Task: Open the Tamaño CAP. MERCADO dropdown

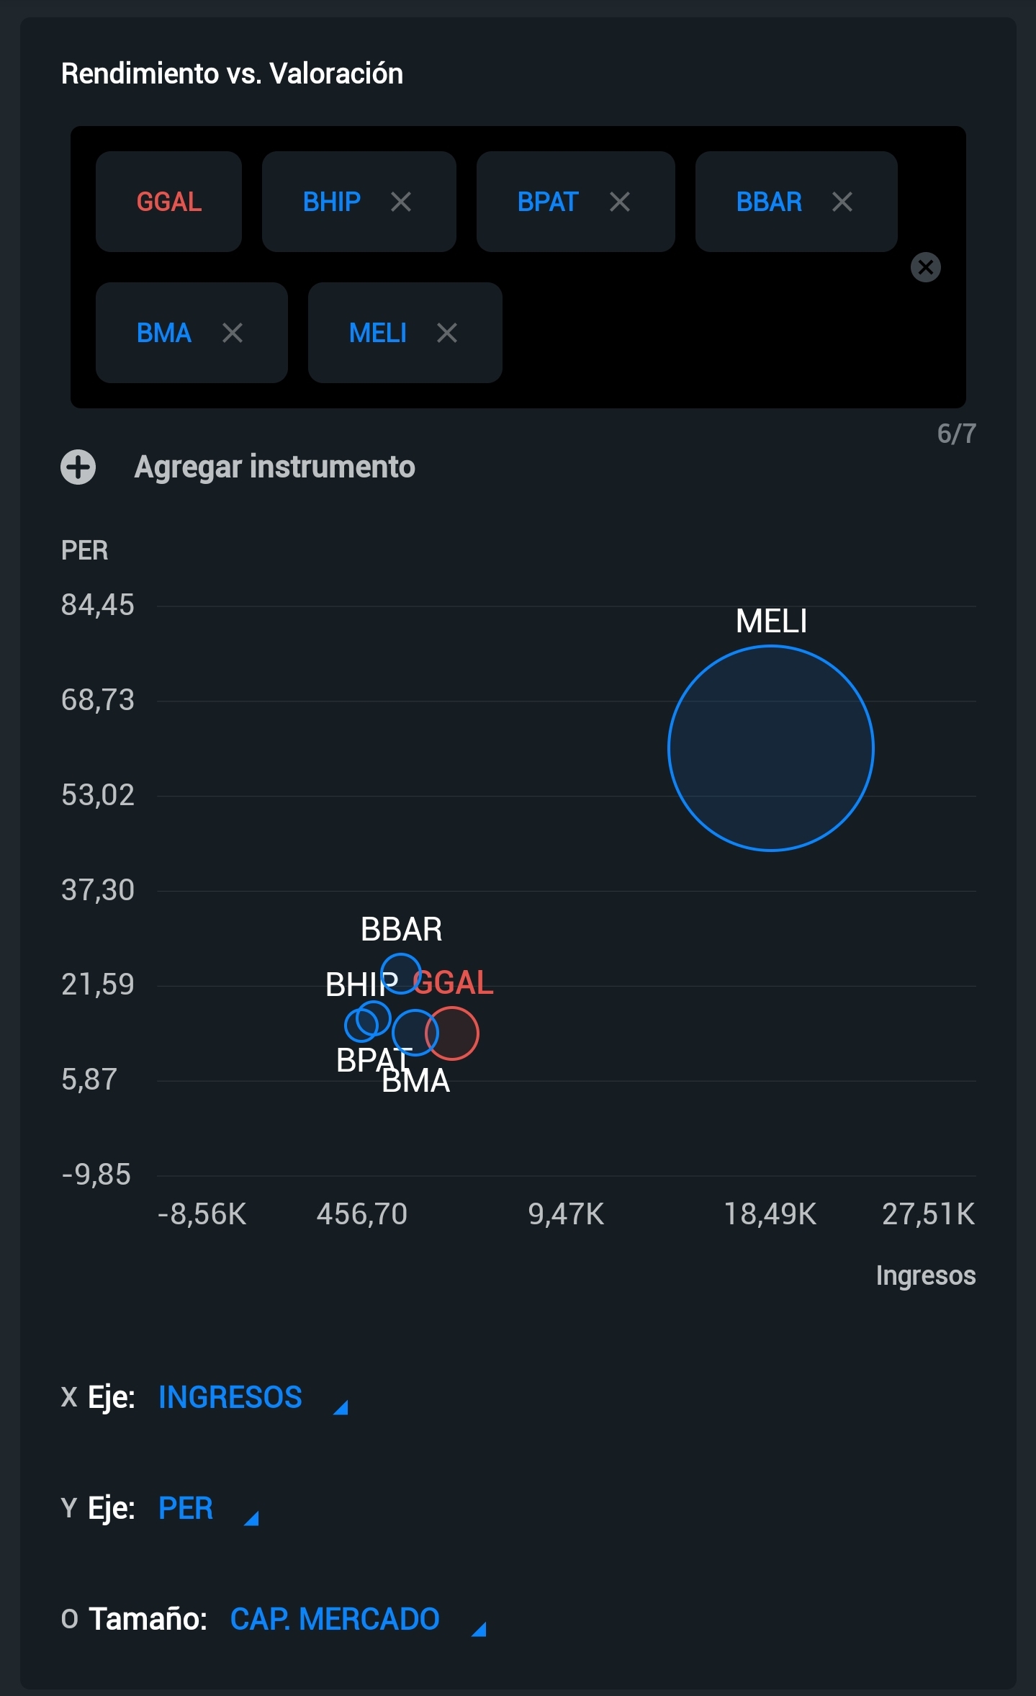Action: coord(358,1619)
